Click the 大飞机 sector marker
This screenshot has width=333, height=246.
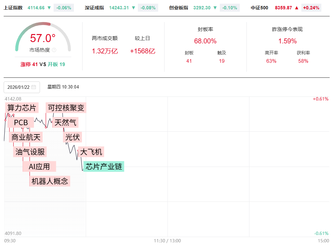91,152
